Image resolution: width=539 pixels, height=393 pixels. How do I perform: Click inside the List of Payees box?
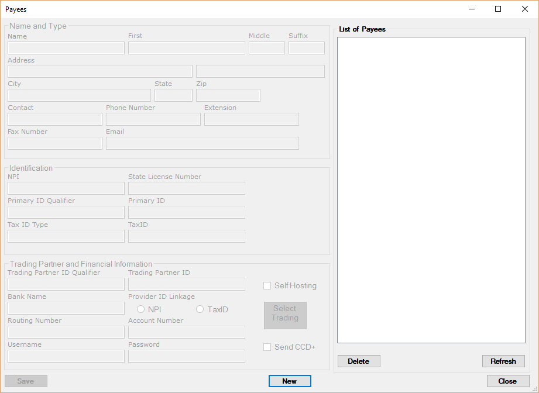[x=431, y=190]
